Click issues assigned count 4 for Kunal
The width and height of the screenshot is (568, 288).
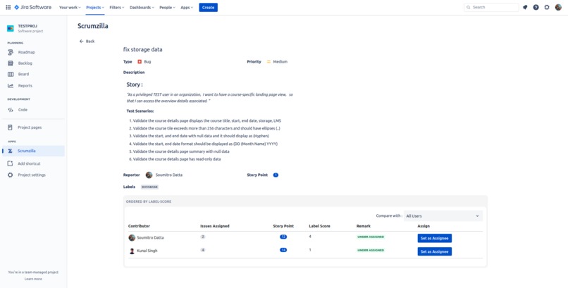[203, 250]
